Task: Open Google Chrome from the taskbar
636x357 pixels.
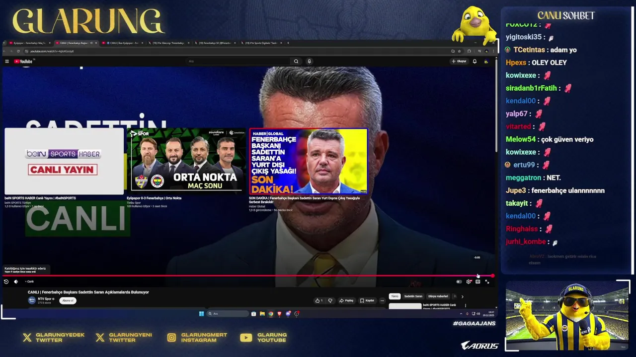Action: [271, 313]
